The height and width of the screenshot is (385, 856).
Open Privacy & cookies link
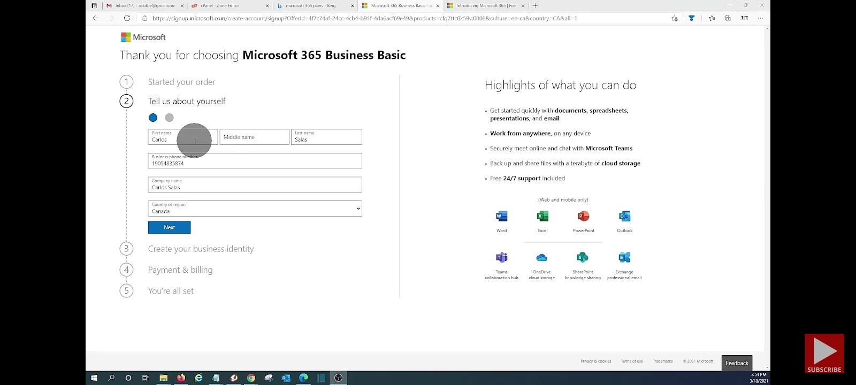point(596,361)
